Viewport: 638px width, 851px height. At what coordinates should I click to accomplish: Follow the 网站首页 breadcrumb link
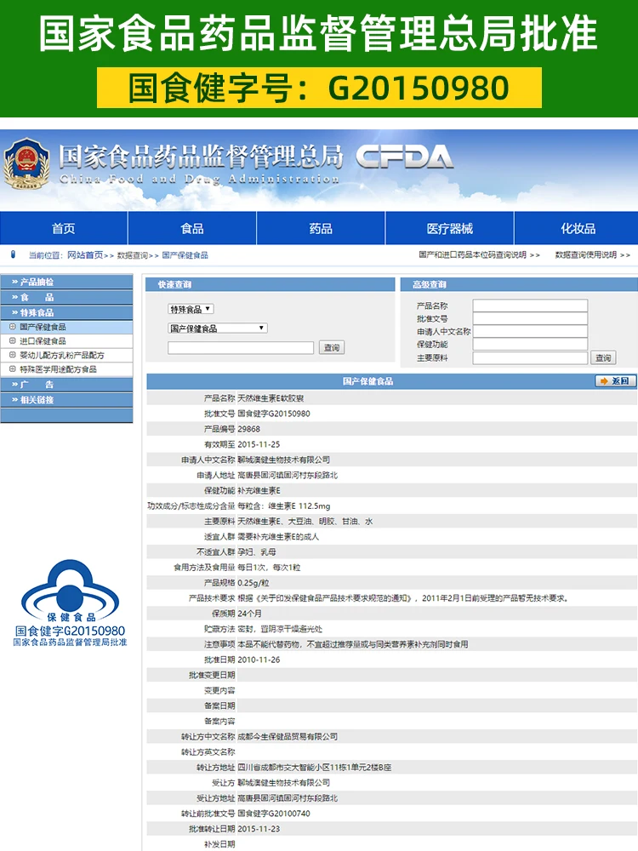(x=85, y=255)
